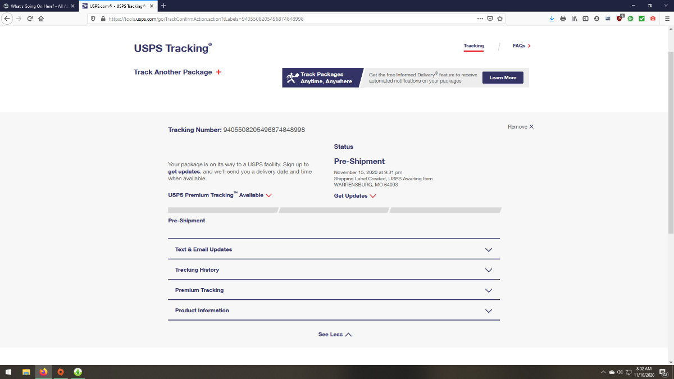674x379 pixels.
Task: Toggle the browser sidebar
Action: 585,19
